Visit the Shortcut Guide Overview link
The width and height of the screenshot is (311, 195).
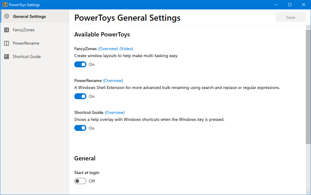pyautogui.click(x=115, y=112)
